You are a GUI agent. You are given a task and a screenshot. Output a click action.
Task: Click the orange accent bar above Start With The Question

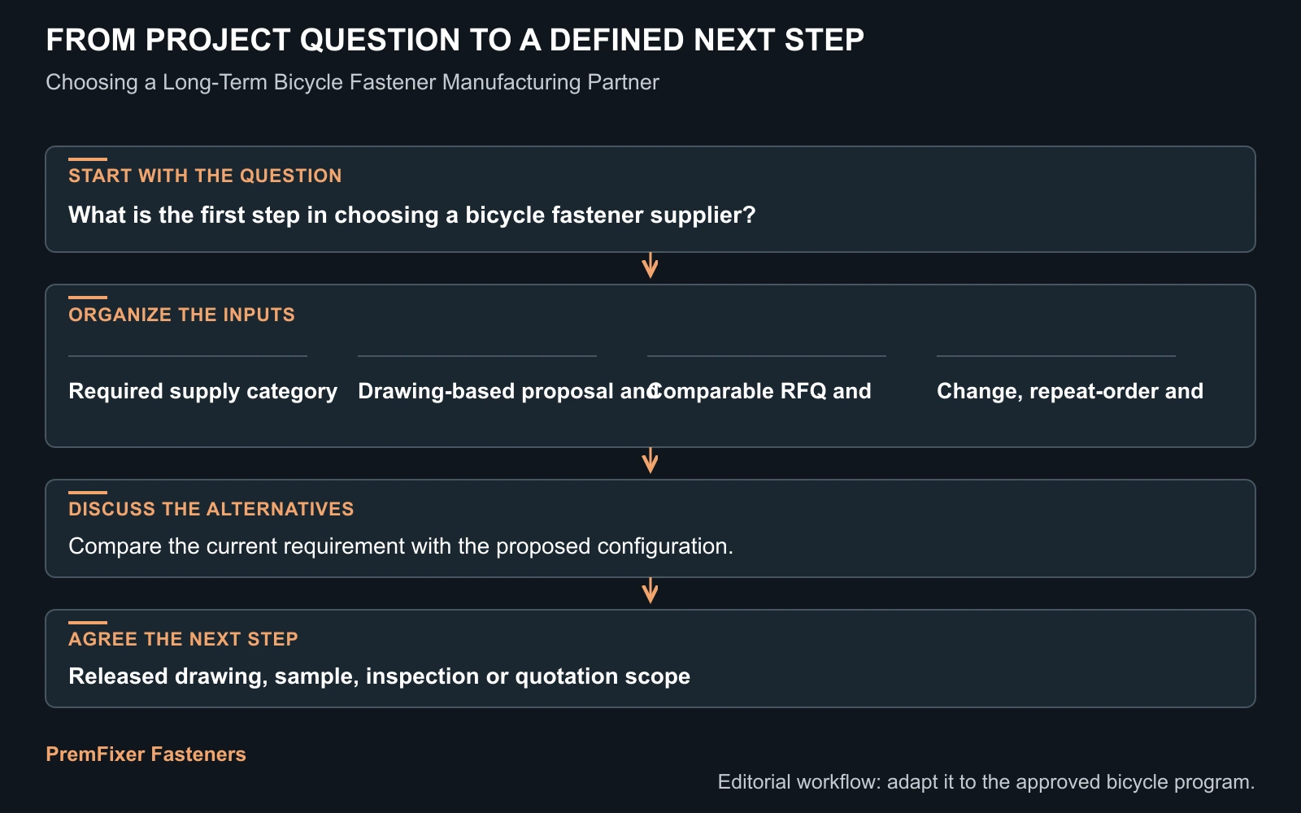point(88,159)
